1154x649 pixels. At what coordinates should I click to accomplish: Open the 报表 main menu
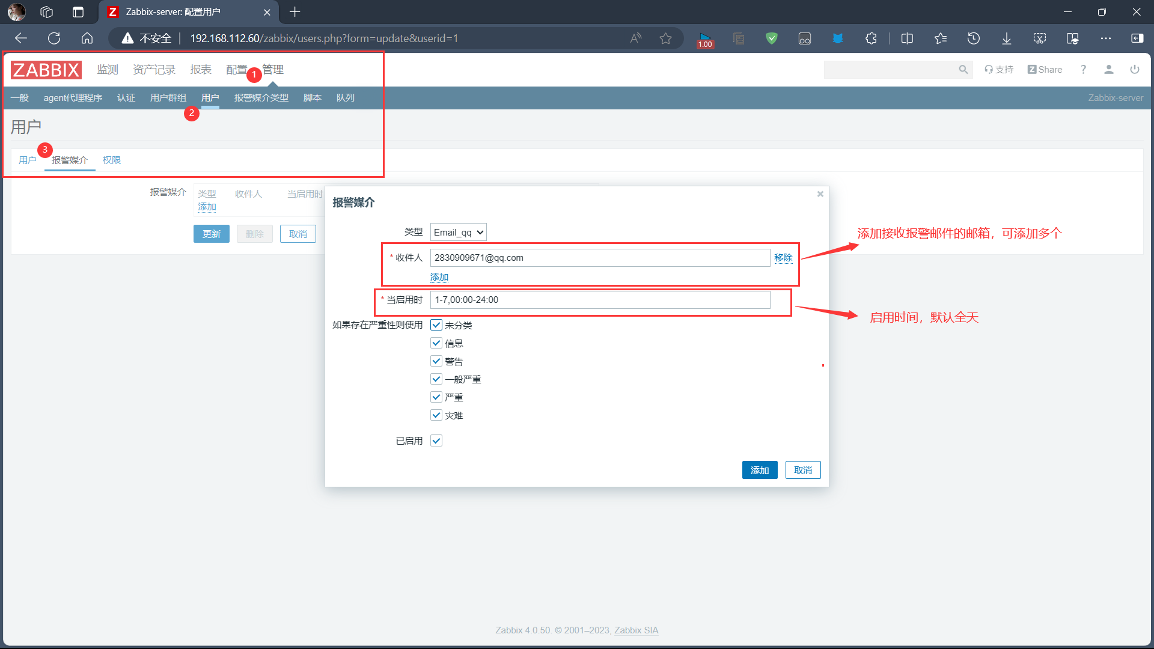[201, 70]
